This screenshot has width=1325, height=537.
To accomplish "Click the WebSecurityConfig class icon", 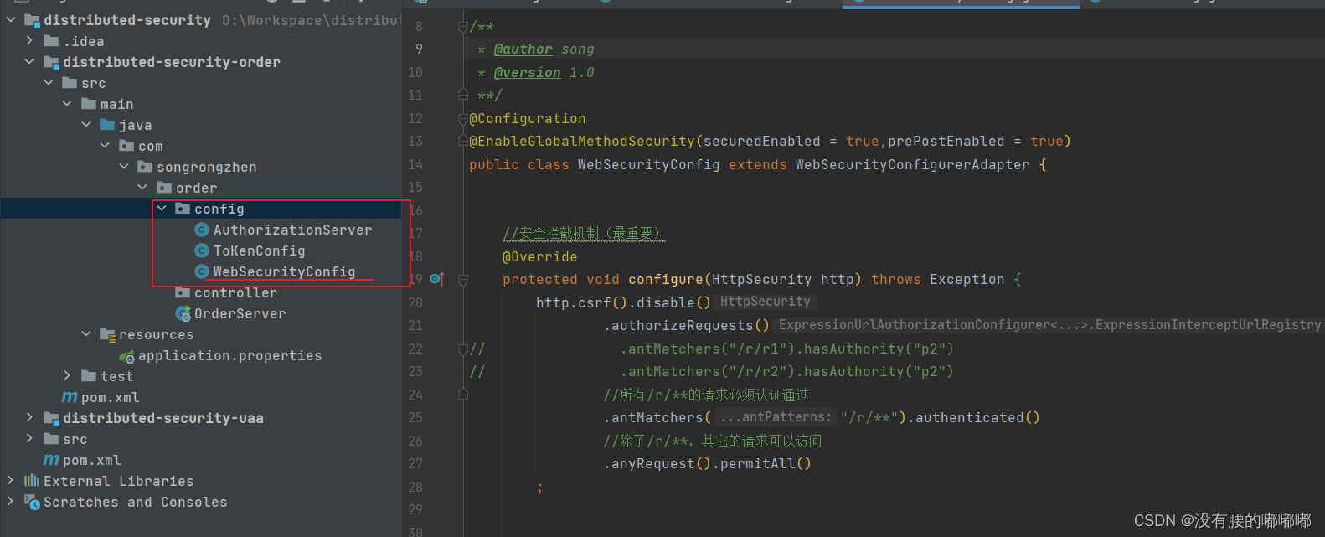I will (202, 271).
